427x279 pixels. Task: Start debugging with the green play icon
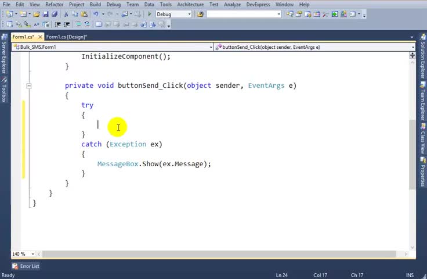(x=149, y=14)
